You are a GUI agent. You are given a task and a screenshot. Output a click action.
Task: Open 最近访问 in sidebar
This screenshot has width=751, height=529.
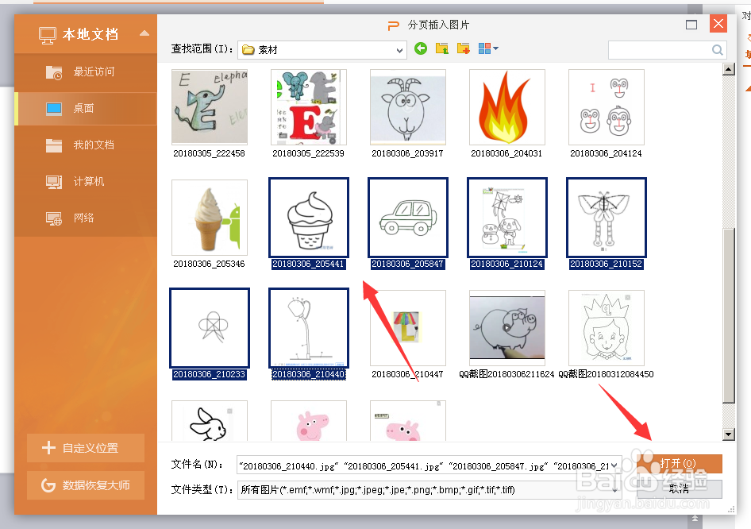tap(86, 71)
